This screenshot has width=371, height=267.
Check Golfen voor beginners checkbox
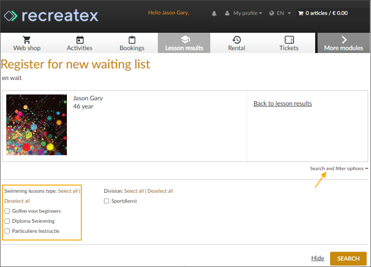click(x=7, y=211)
